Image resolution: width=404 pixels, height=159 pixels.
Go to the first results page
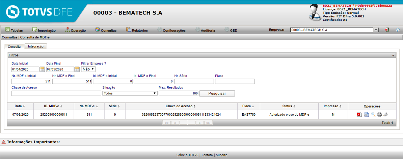167,123
